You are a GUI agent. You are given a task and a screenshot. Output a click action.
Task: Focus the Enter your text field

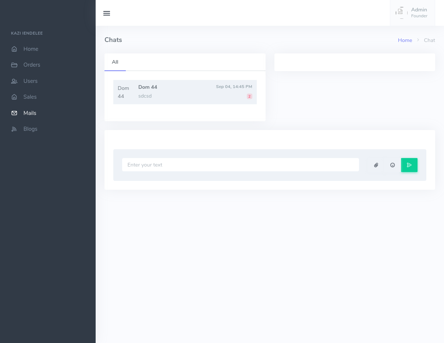240,165
